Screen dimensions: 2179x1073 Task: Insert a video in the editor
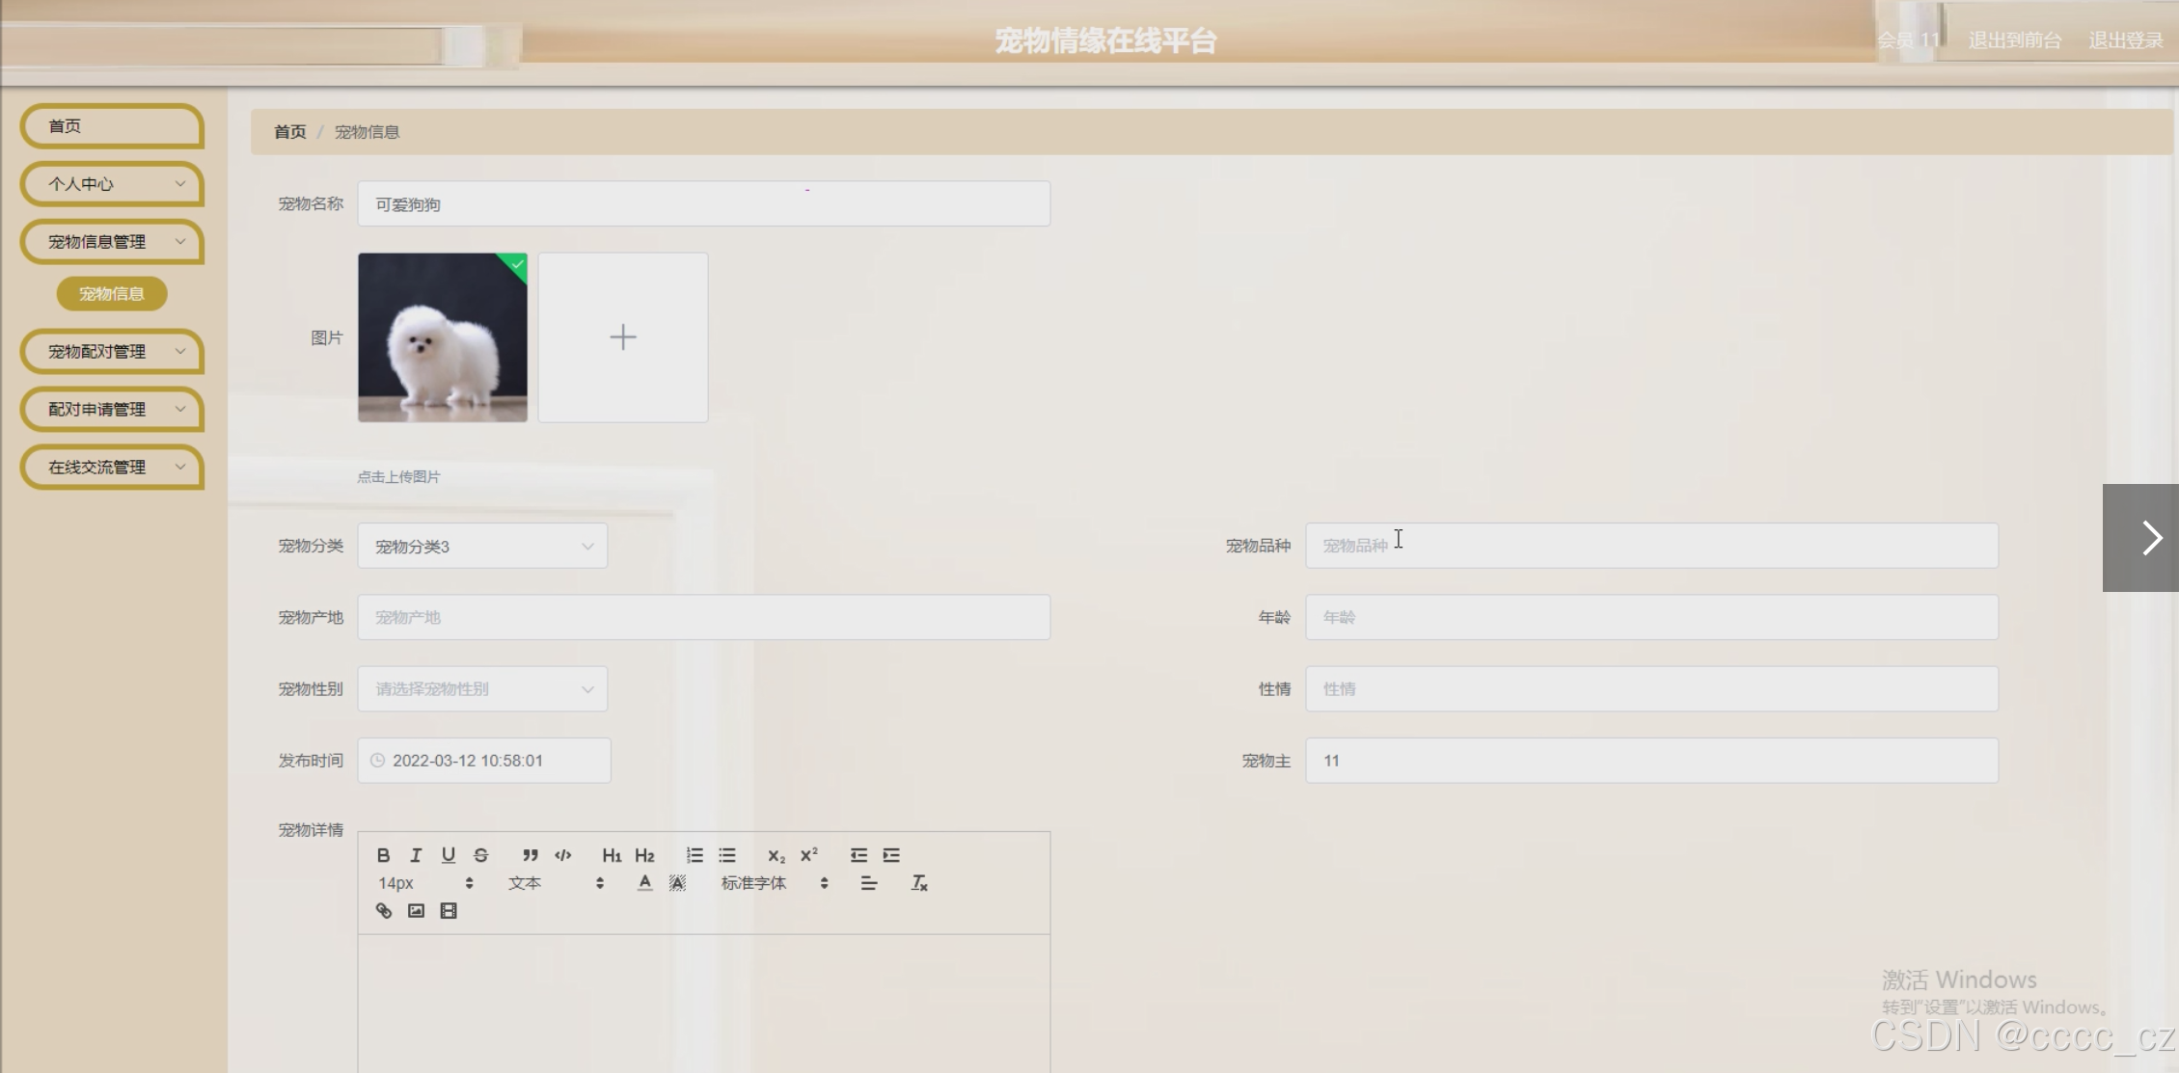[449, 911]
